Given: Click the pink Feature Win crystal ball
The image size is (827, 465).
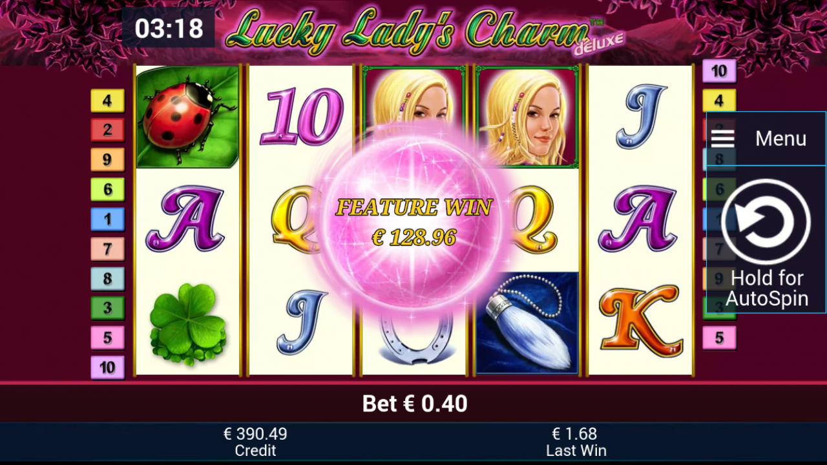Looking at the screenshot, I should pyautogui.click(x=413, y=223).
